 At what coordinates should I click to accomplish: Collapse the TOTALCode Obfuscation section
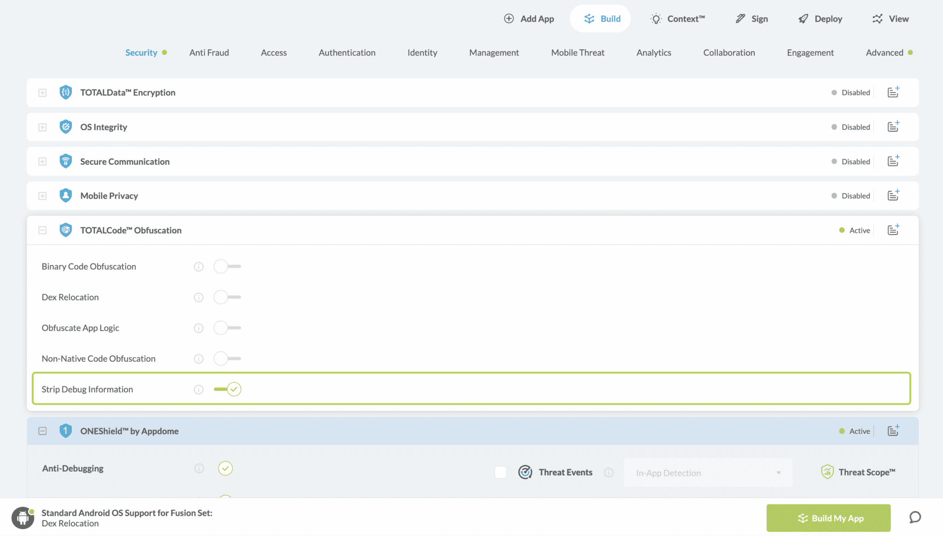pyautogui.click(x=42, y=230)
